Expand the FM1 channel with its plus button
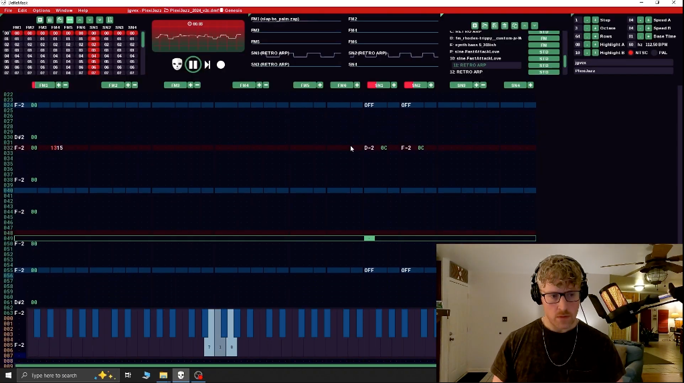 (58, 86)
